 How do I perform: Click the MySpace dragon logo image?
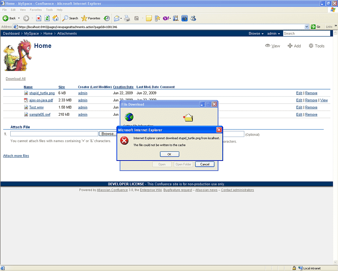point(18,55)
